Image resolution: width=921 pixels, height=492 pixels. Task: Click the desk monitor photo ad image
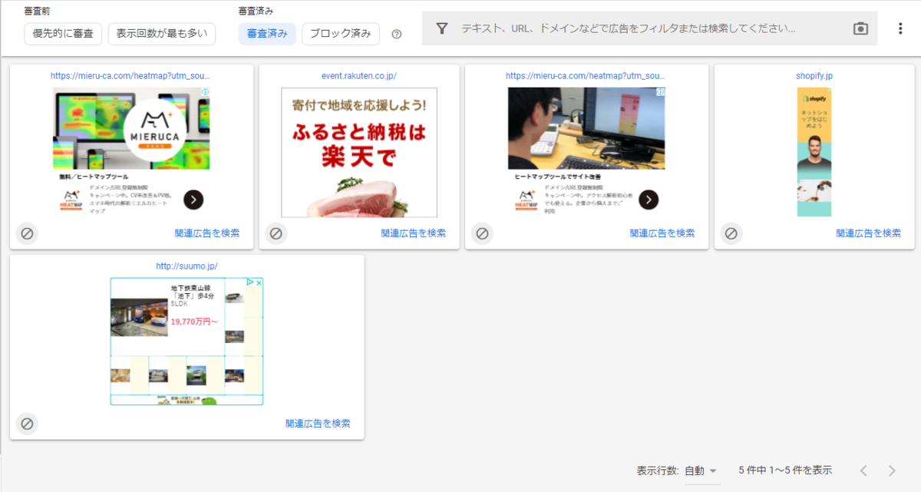coord(586,128)
